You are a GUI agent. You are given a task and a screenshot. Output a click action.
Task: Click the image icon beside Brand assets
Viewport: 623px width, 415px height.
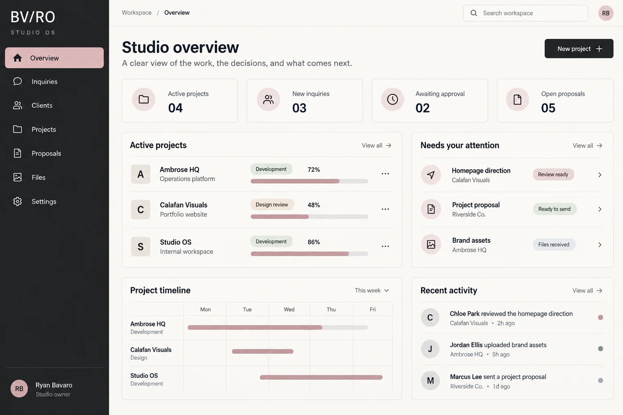click(431, 244)
